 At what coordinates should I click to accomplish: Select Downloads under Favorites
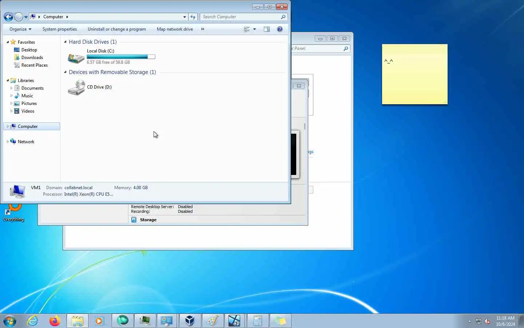coord(32,58)
